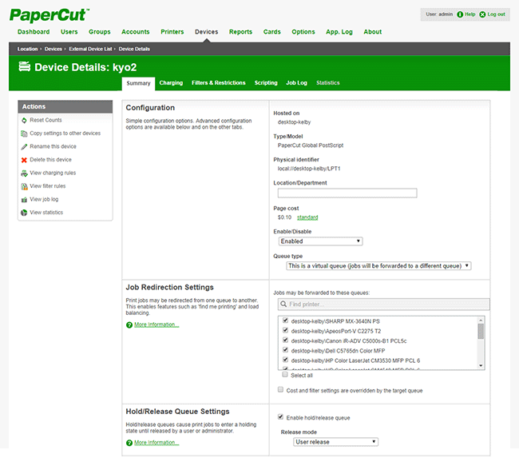Click the red Delete this device icon
Viewport: 519px width, 458px height.
[x=24, y=160]
